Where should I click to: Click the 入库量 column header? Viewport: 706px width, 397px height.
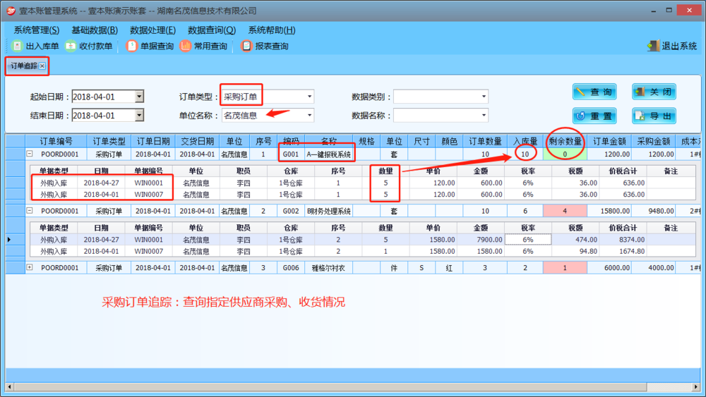point(525,141)
